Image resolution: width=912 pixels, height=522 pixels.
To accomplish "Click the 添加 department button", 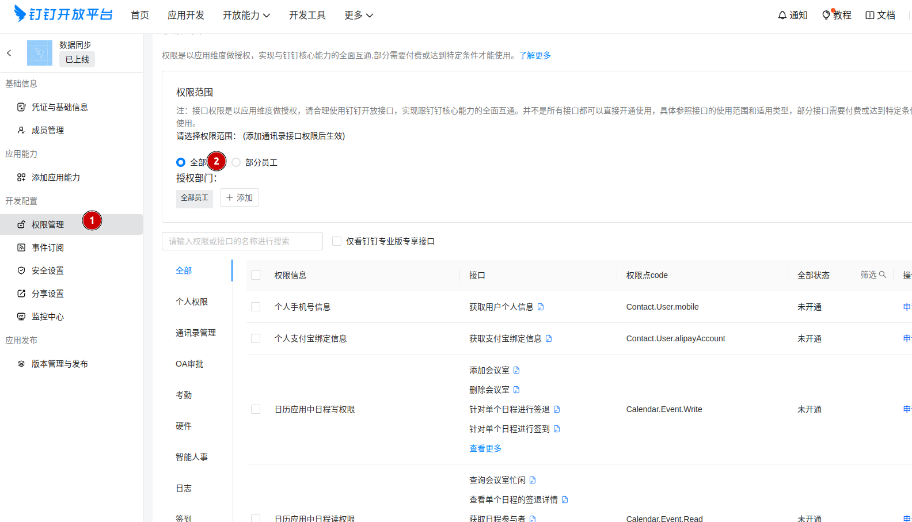I will coord(240,198).
